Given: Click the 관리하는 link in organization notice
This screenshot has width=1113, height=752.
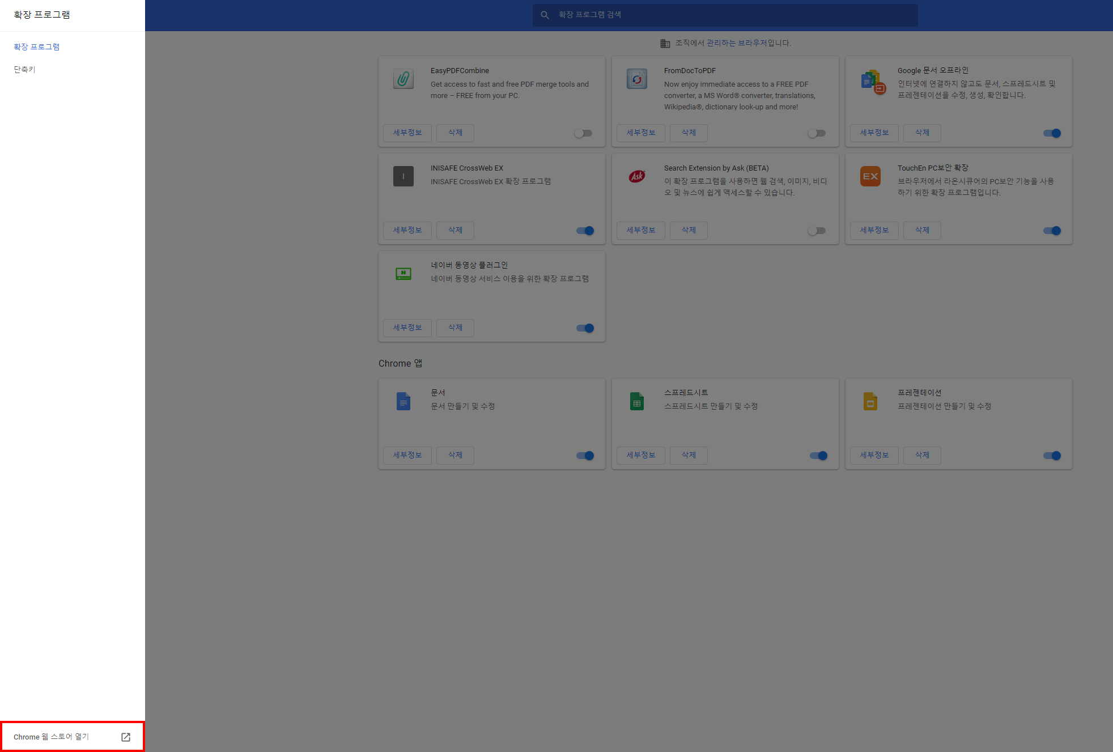Looking at the screenshot, I should (x=721, y=43).
